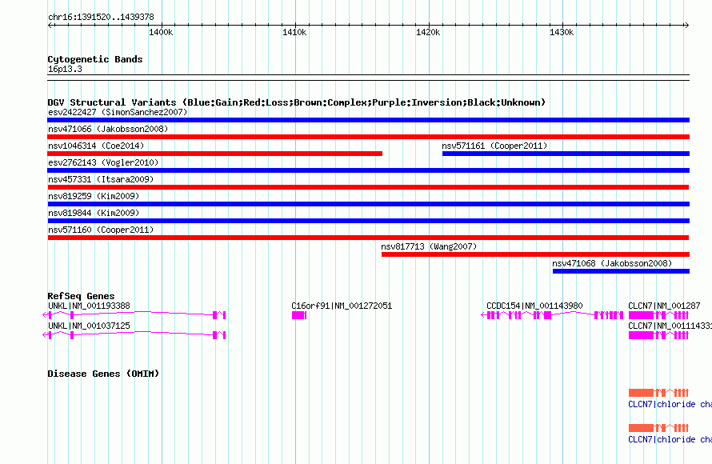Click the red loss bar of nsv817713

(535, 254)
